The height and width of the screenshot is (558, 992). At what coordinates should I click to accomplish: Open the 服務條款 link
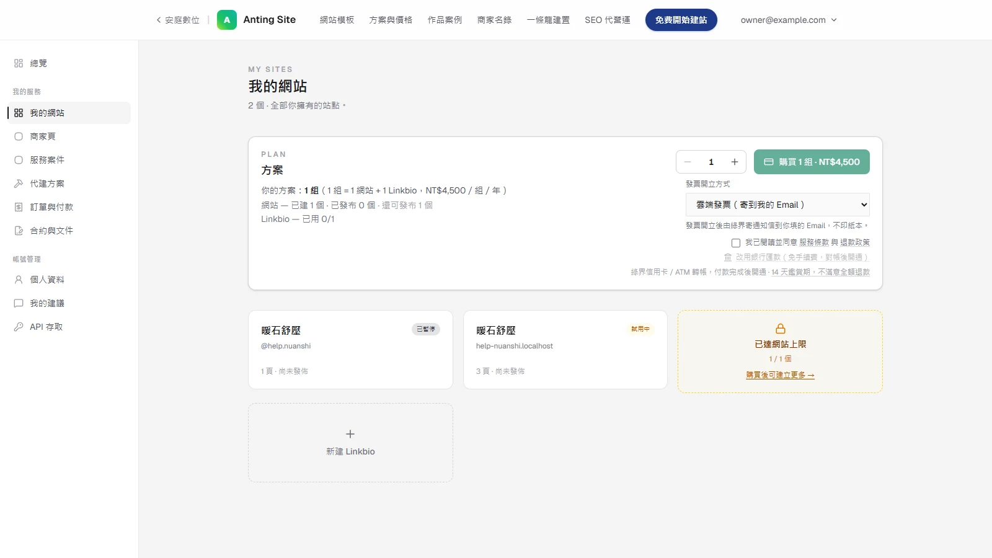click(814, 242)
